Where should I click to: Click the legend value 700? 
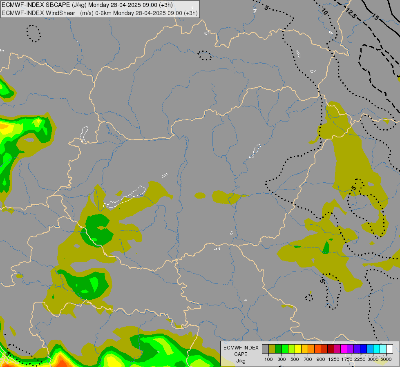[308, 359]
